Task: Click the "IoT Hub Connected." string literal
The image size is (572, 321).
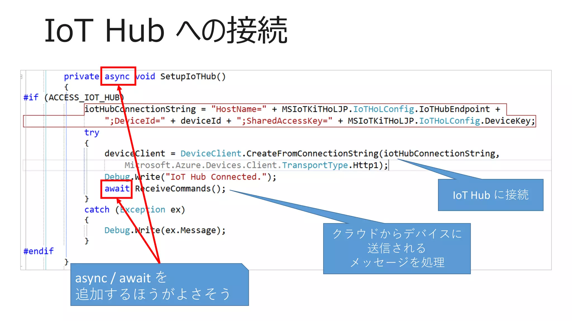Action: tap(216, 177)
